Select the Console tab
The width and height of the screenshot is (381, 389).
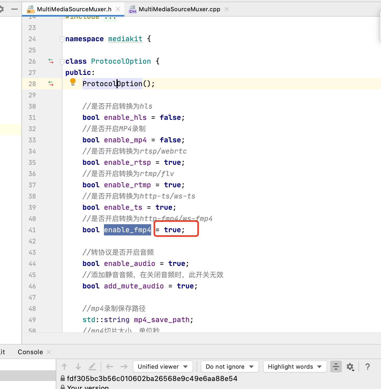30,352
